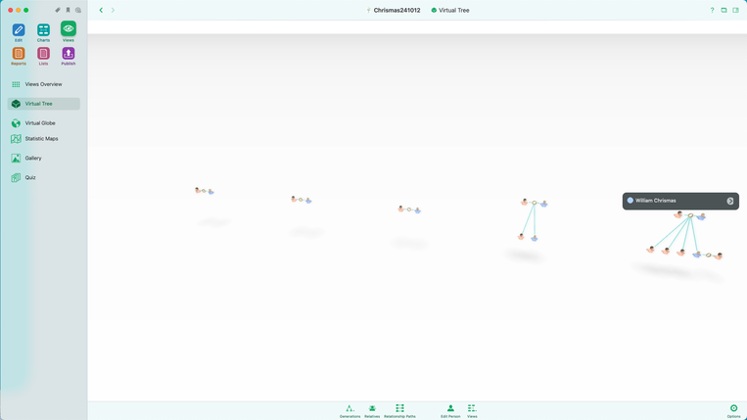Open Virtual Globe view

pos(44,122)
